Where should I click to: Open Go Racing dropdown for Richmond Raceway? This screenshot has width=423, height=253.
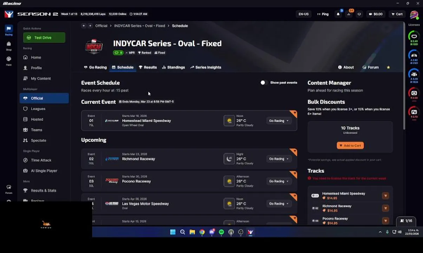[279, 159]
